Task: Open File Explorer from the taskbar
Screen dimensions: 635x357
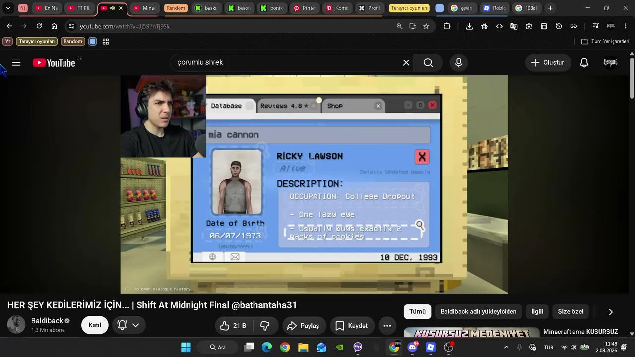Action: [303, 347]
